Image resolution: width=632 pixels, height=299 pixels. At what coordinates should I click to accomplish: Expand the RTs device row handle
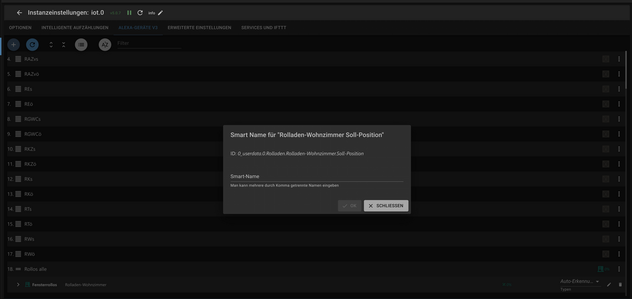[18, 209]
